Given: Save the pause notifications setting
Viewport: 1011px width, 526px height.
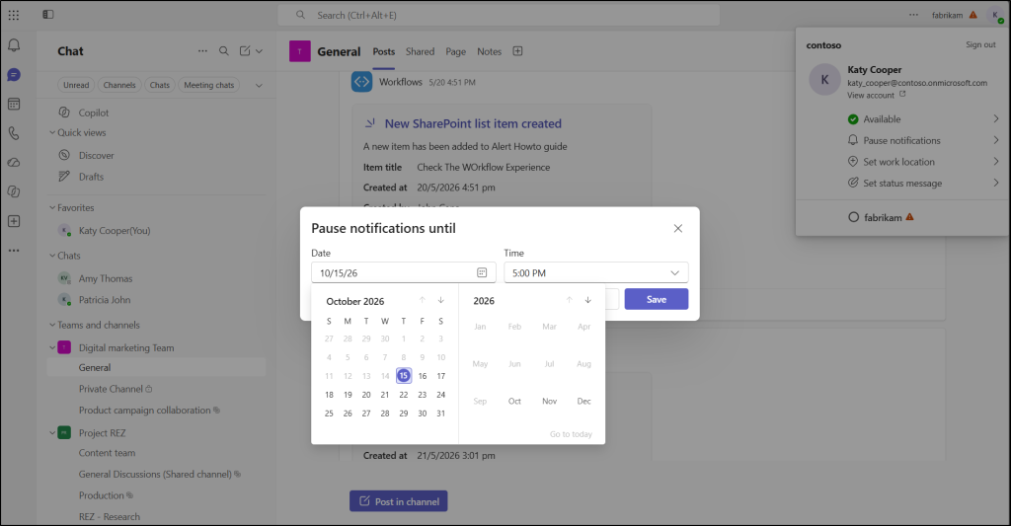Looking at the screenshot, I should point(657,299).
